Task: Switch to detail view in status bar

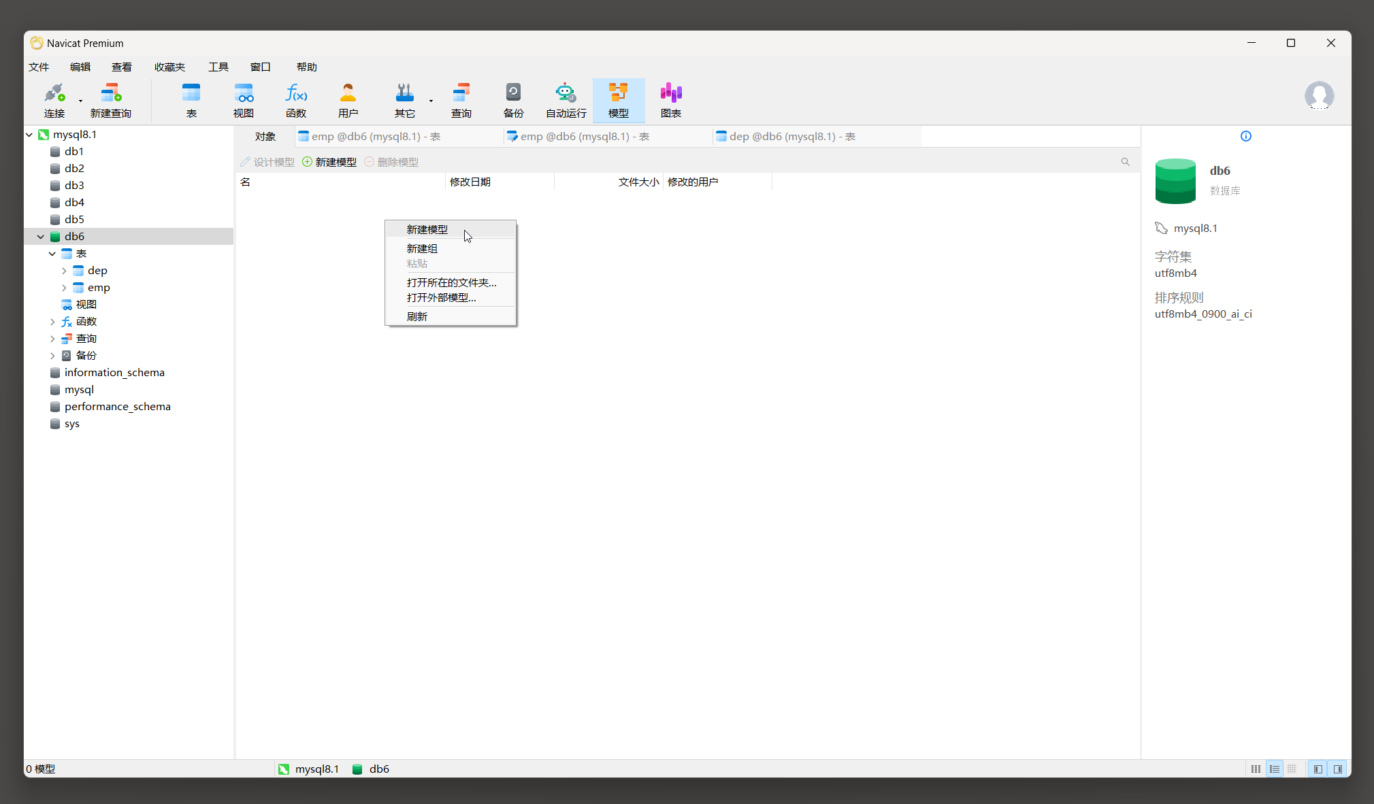Action: click(1292, 769)
